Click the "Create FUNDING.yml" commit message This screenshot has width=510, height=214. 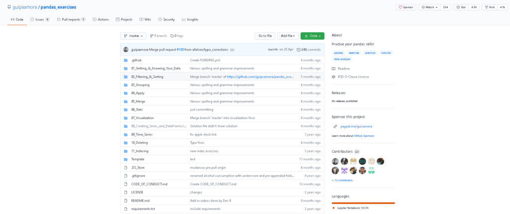(205, 60)
